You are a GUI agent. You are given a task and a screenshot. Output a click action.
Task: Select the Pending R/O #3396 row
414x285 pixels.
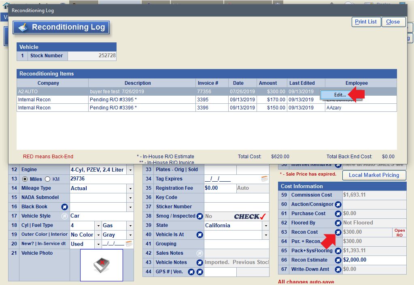click(x=113, y=108)
